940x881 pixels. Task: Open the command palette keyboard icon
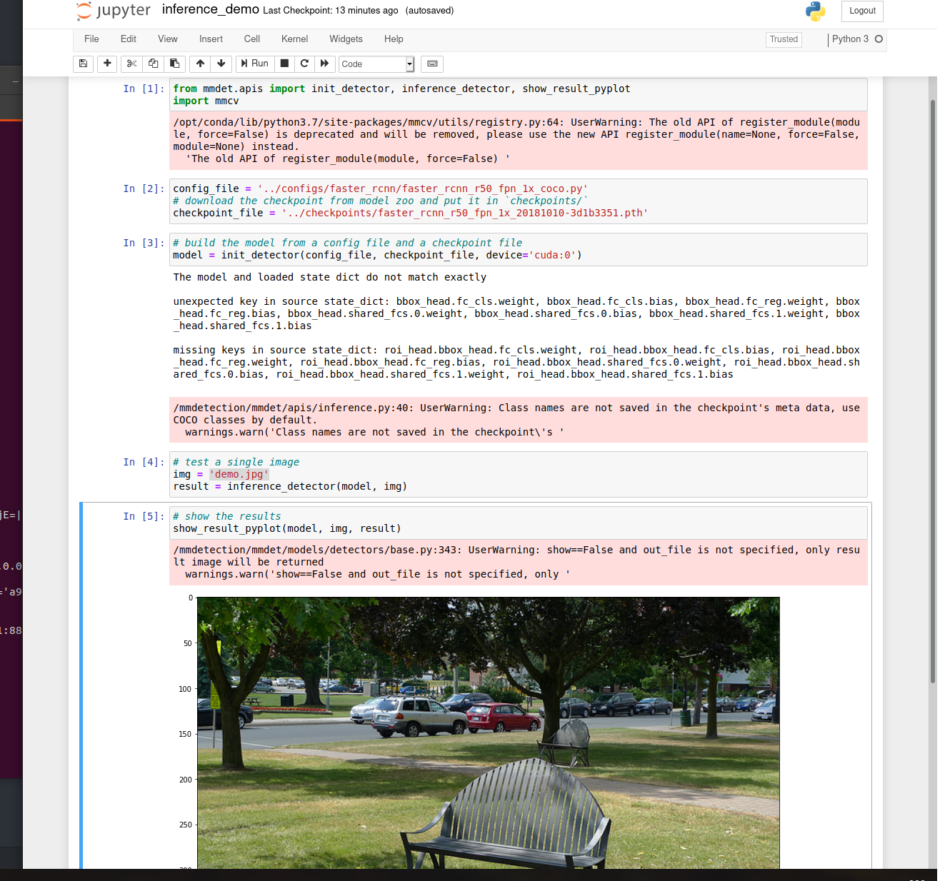[431, 64]
